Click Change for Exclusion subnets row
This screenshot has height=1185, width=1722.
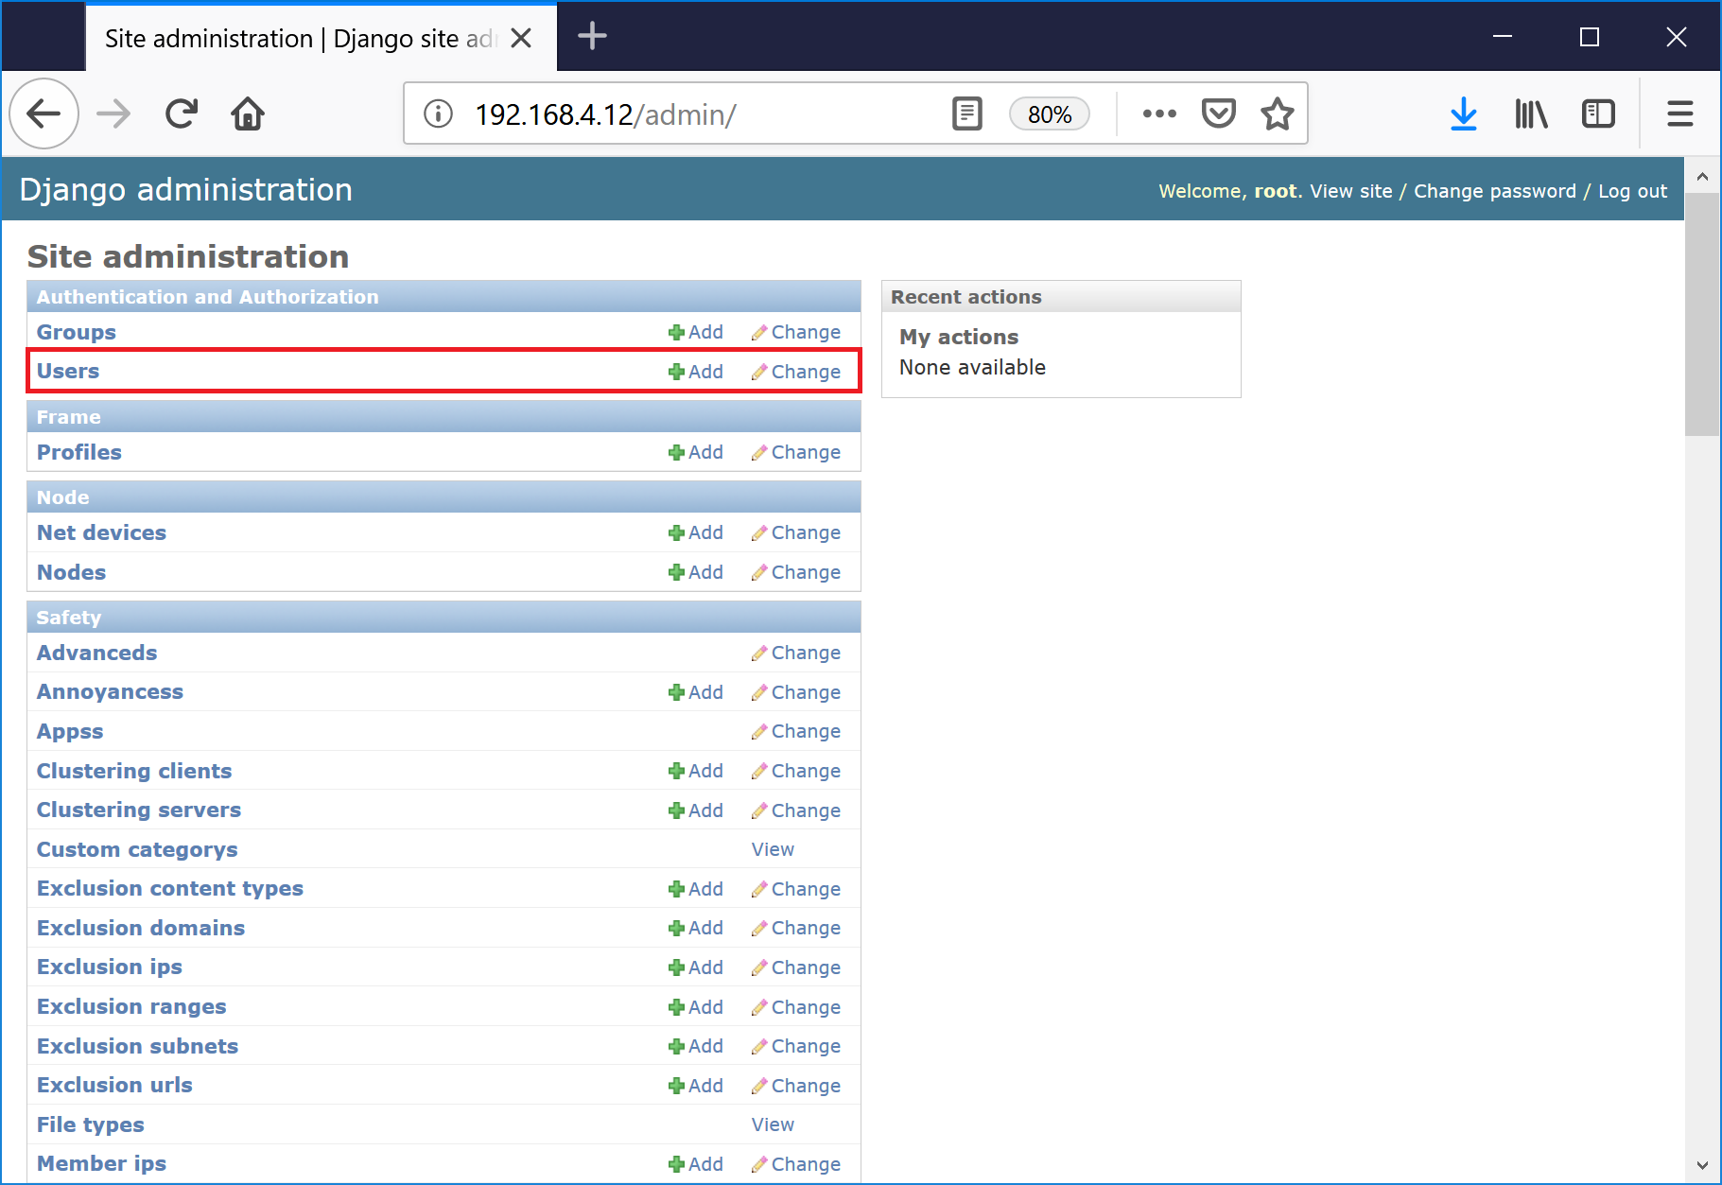tap(796, 1046)
